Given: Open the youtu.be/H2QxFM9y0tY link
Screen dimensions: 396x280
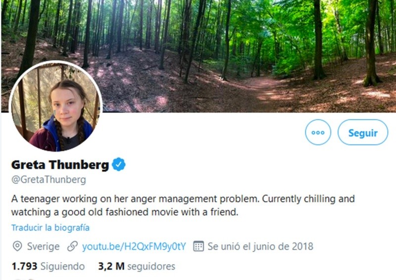Looking at the screenshot, I should pos(134,246).
